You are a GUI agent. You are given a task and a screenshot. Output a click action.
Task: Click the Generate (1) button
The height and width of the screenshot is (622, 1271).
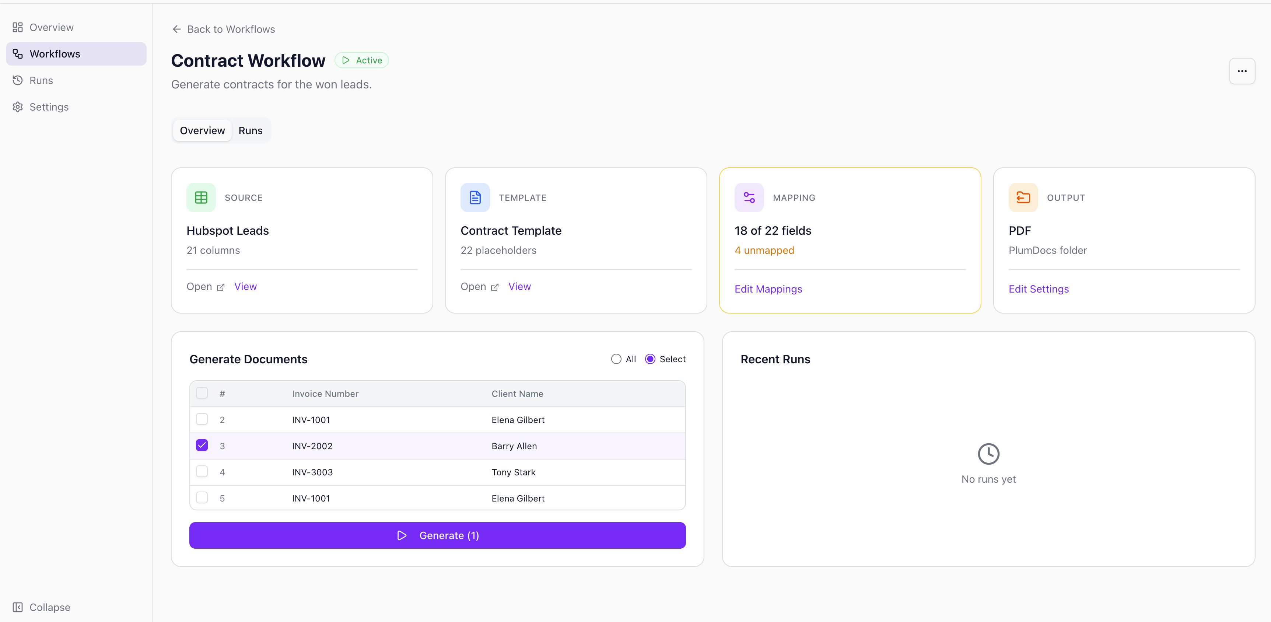click(437, 536)
